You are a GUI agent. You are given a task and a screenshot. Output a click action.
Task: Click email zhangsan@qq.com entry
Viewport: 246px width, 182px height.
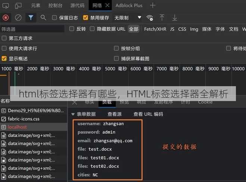coord(105,141)
